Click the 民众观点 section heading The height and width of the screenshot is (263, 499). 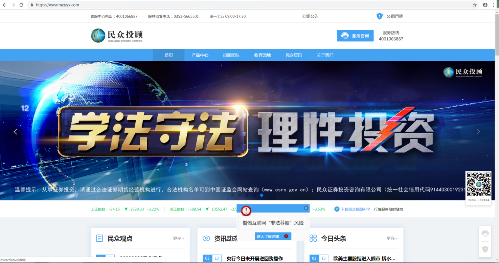120,239
